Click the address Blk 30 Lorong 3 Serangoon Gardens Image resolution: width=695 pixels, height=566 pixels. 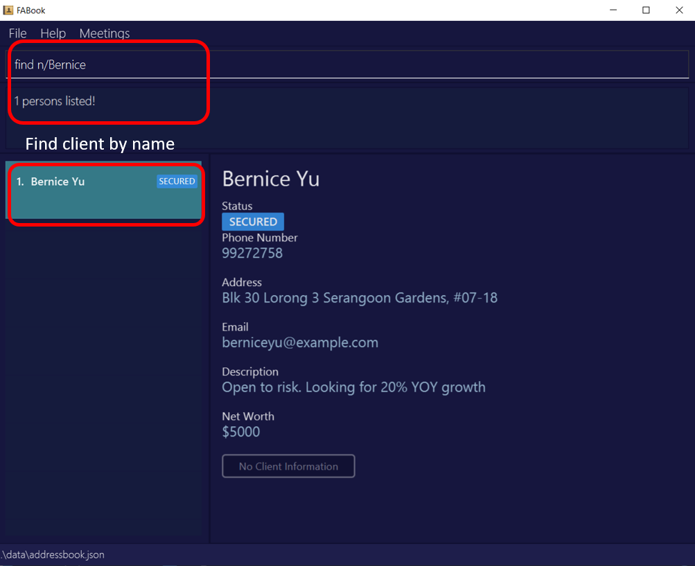360,298
